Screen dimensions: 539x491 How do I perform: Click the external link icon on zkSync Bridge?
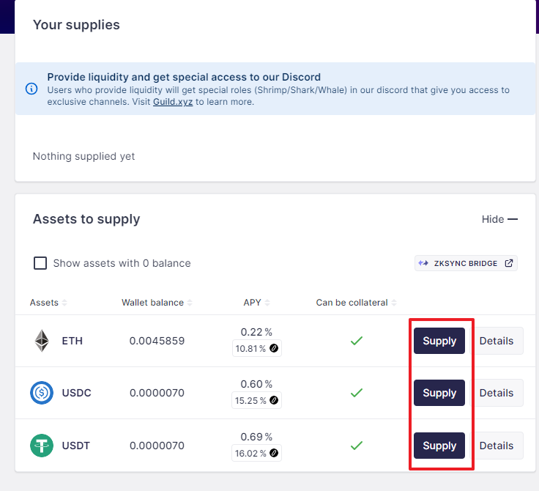pyautogui.click(x=509, y=263)
